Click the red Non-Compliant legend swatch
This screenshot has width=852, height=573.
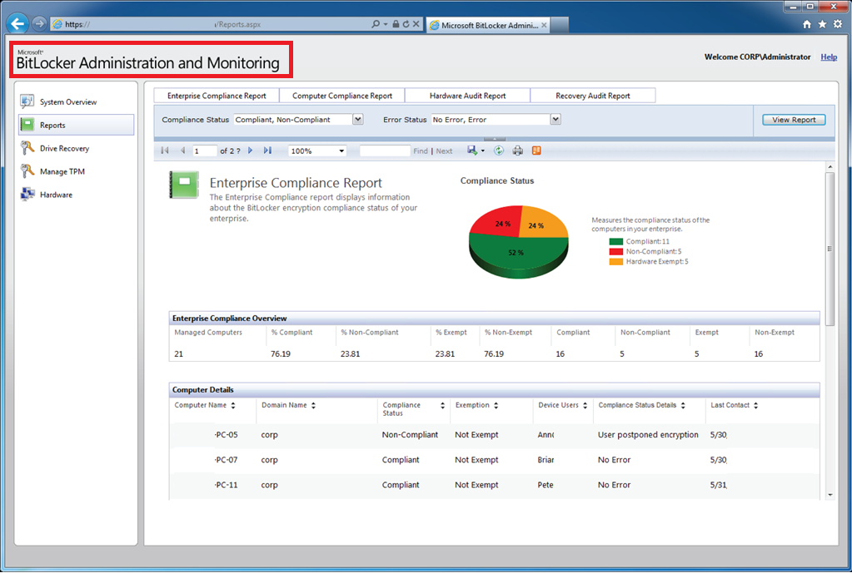point(615,252)
